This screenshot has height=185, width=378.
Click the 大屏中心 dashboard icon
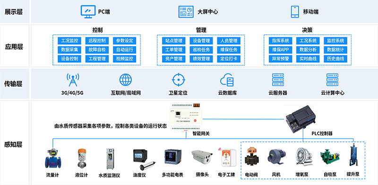(x=186, y=12)
